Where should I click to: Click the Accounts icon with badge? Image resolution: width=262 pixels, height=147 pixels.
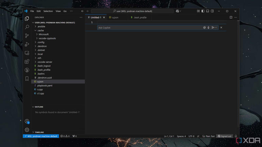coord(27,121)
